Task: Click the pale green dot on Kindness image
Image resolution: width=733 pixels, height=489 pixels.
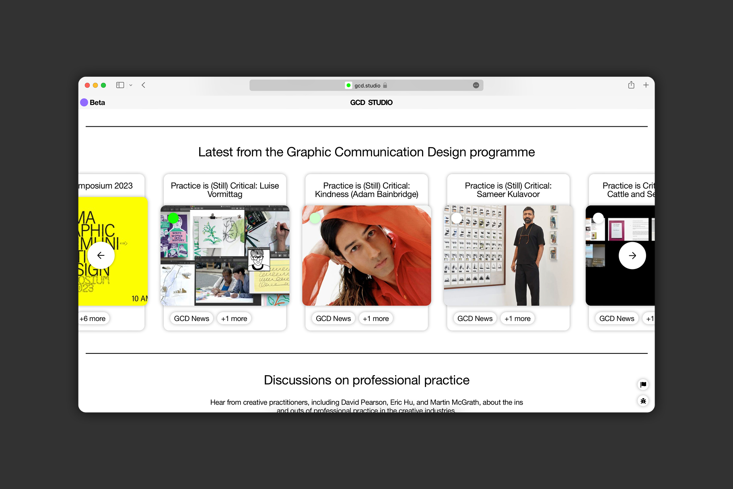Action: click(x=315, y=218)
